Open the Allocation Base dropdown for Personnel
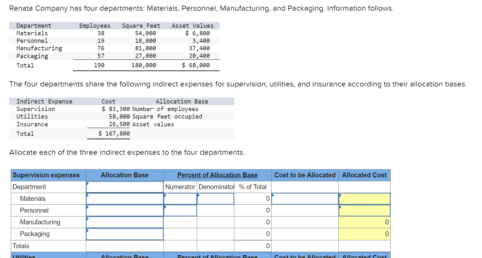The width and height of the screenshot is (482, 258). [x=125, y=210]
